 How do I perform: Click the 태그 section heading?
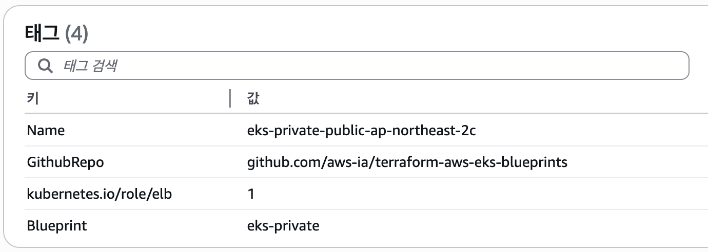click(42, 34)
